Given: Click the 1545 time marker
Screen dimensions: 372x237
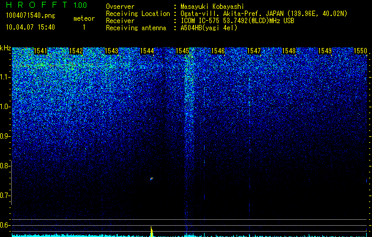Looking at the screenshot, I should [182, 51].
